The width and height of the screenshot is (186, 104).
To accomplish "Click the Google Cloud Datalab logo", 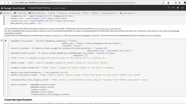I will click(13, 8).
